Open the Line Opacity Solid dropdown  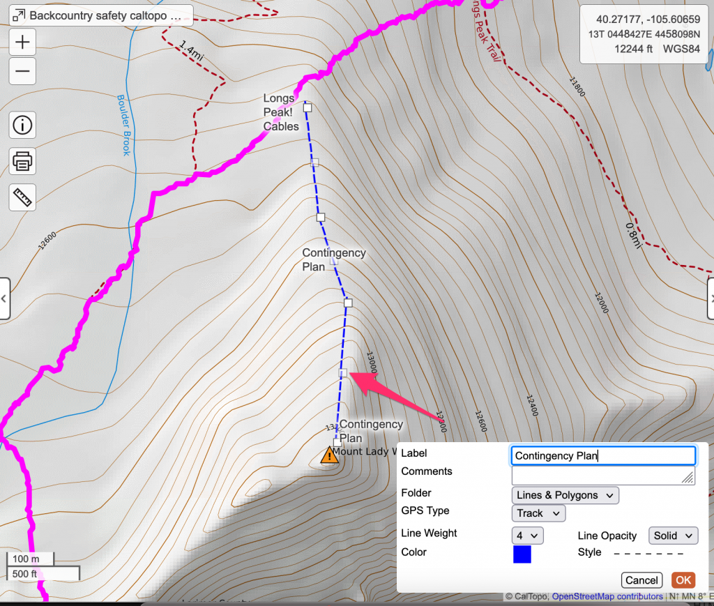coord(673,535)
